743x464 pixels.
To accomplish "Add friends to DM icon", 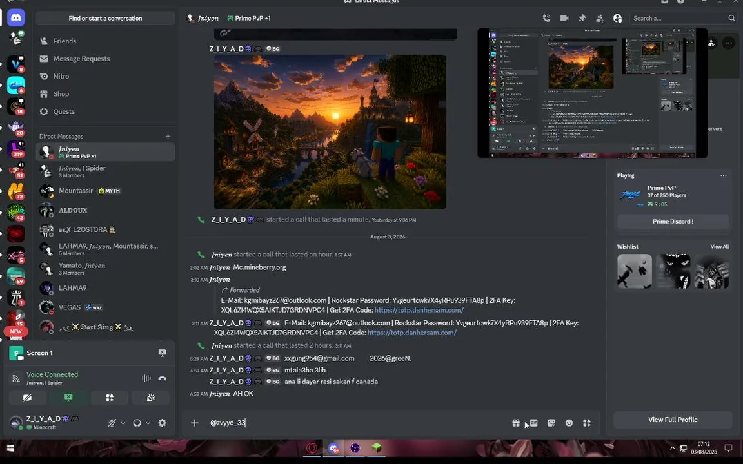I will [599, 18].
